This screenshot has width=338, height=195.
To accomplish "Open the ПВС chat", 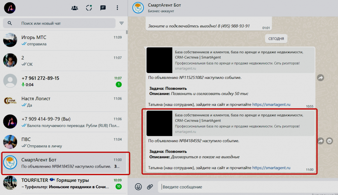I will [64, 142].
